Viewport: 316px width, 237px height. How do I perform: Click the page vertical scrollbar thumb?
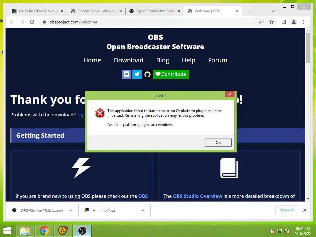click(x=308, y=48)
